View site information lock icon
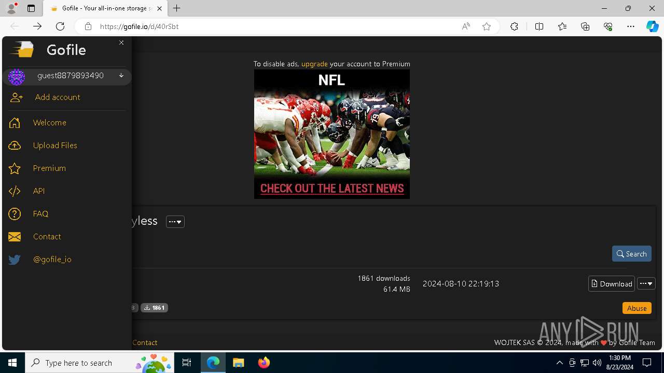 88,26
